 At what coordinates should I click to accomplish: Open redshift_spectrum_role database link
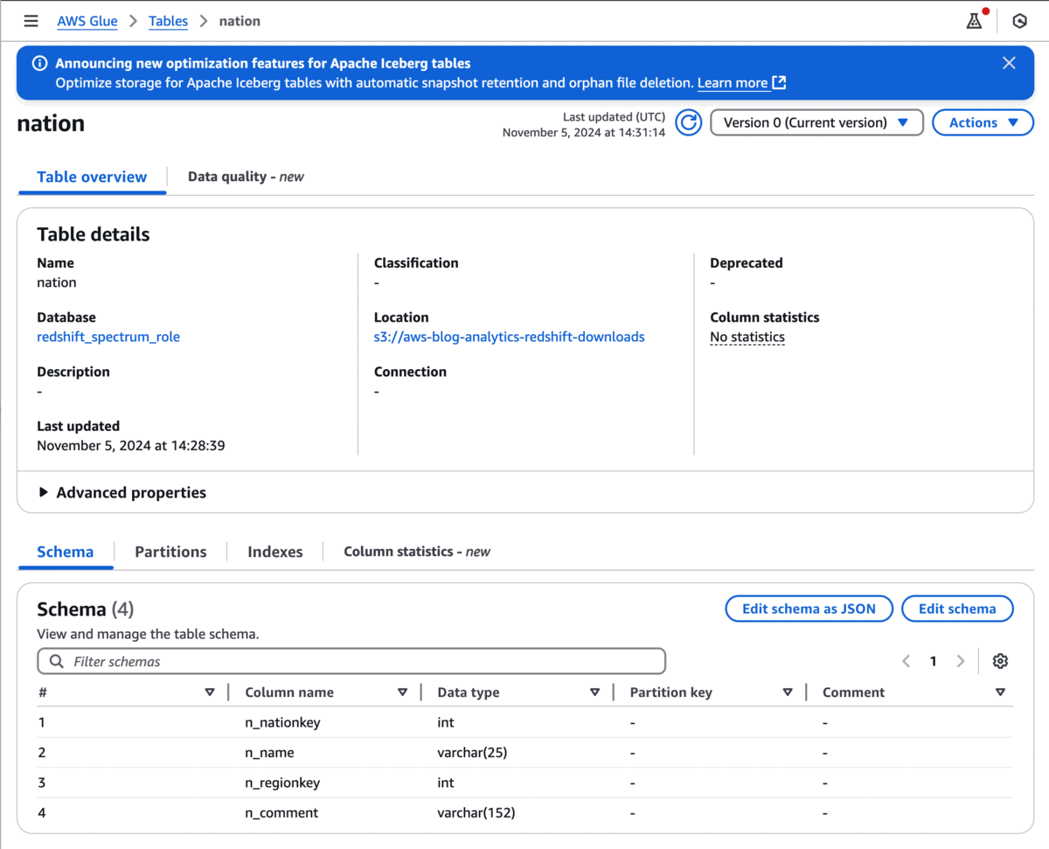(108, 337)
